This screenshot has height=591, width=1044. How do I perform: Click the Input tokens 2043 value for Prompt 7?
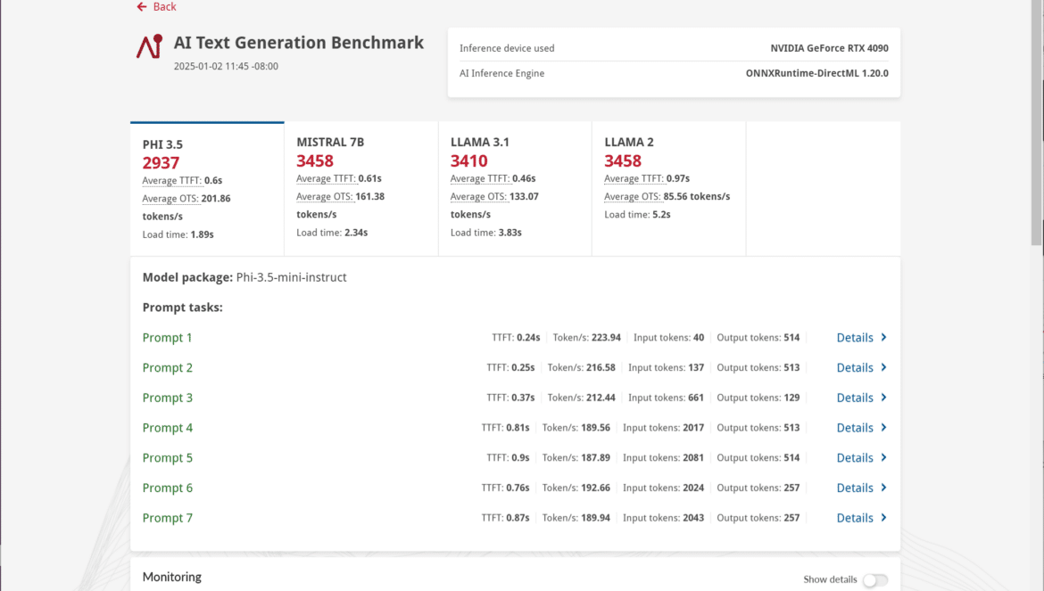pos(693,518)
